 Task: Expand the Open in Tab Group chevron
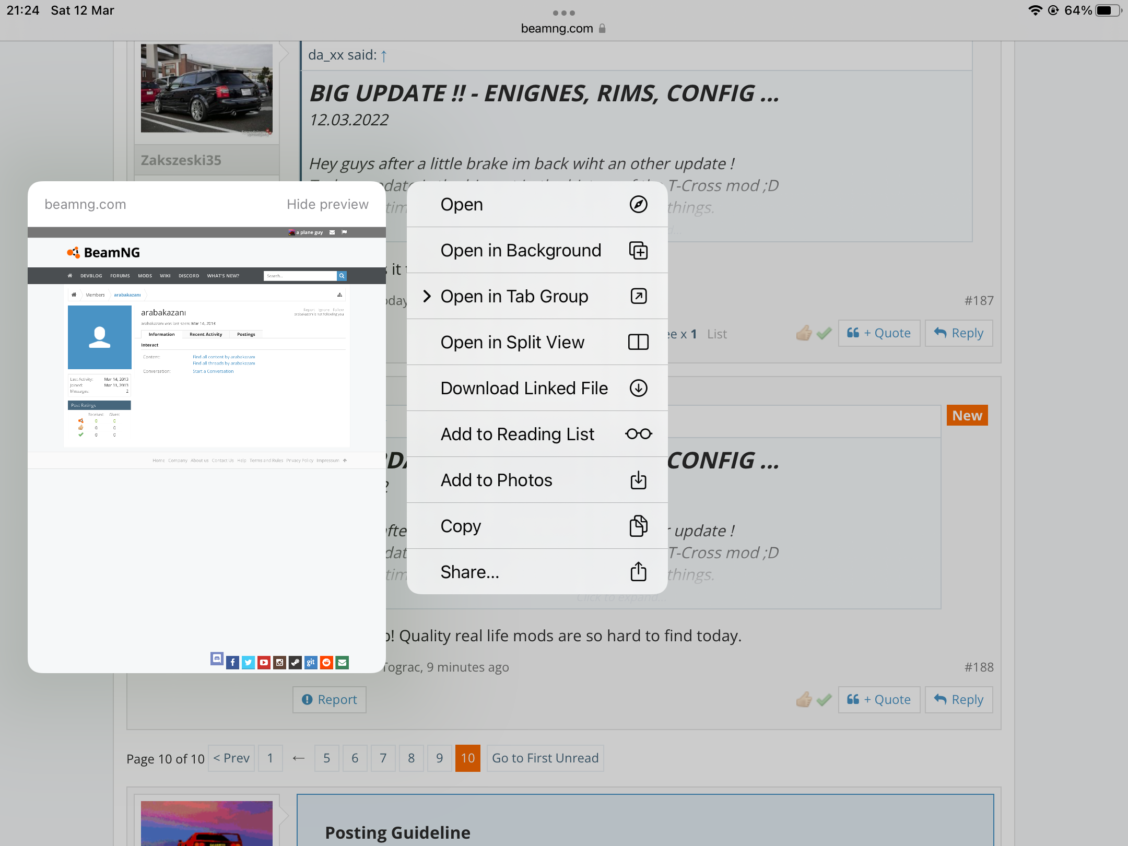click(427, 296)
